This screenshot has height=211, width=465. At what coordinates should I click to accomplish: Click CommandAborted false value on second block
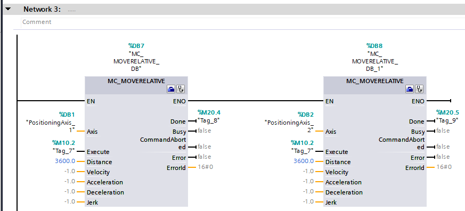(x=443, y=147)
